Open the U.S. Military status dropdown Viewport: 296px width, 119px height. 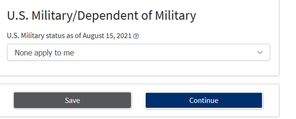(x=138, y=52)
